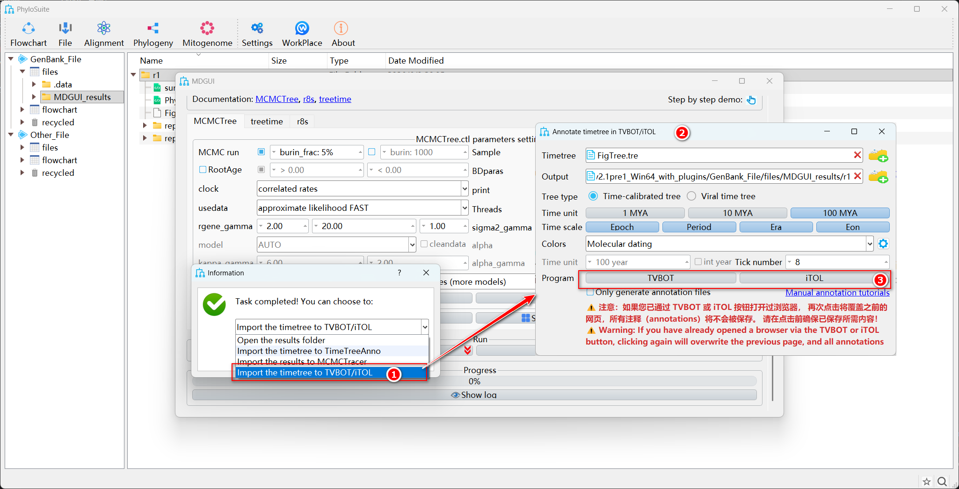Clear the Output path with red X

click(857, 176)
